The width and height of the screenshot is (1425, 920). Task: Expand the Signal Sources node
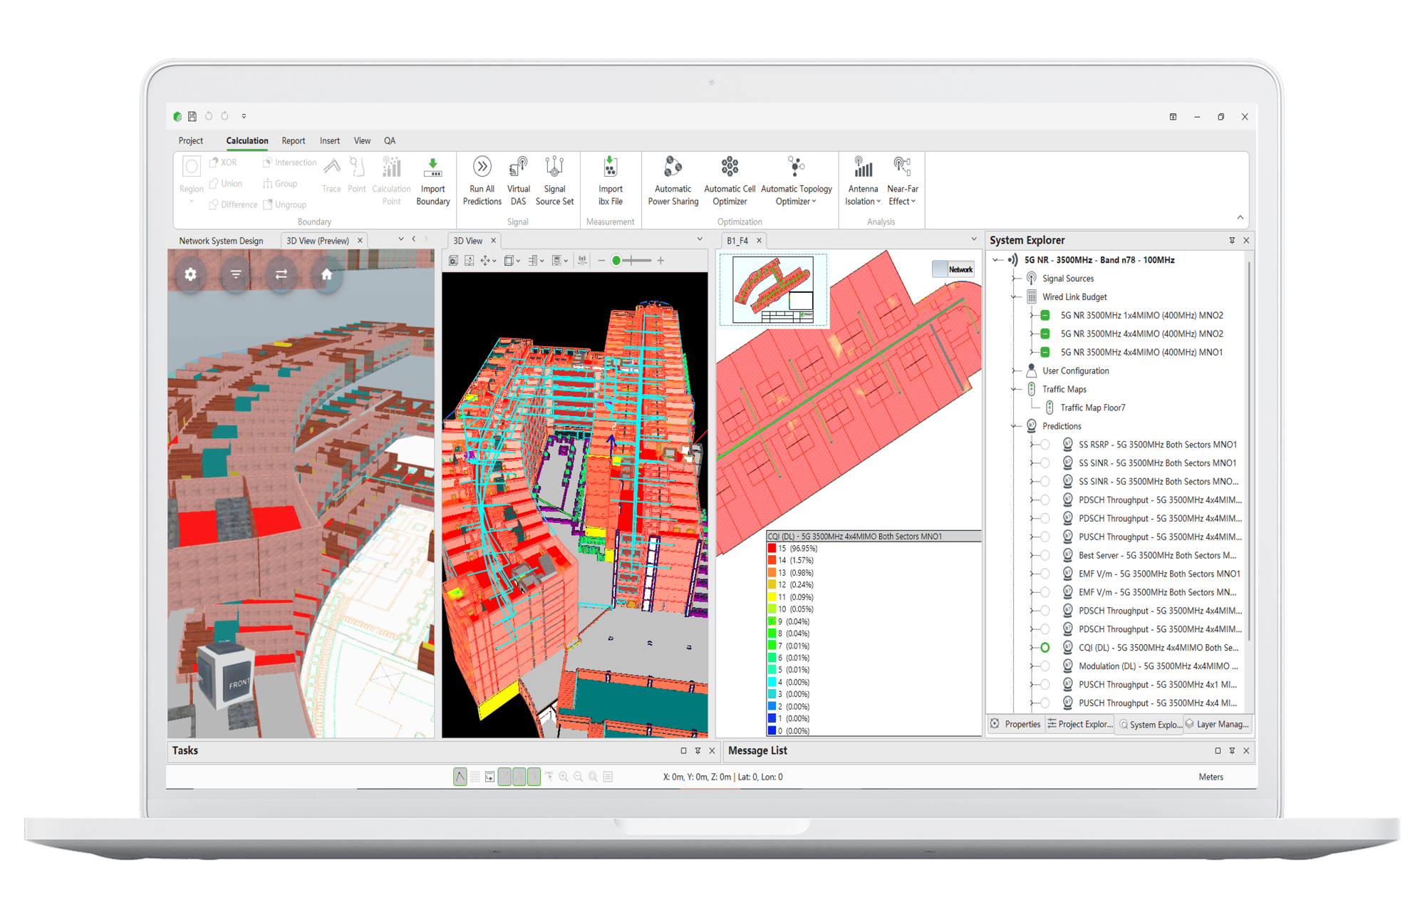1015,279
